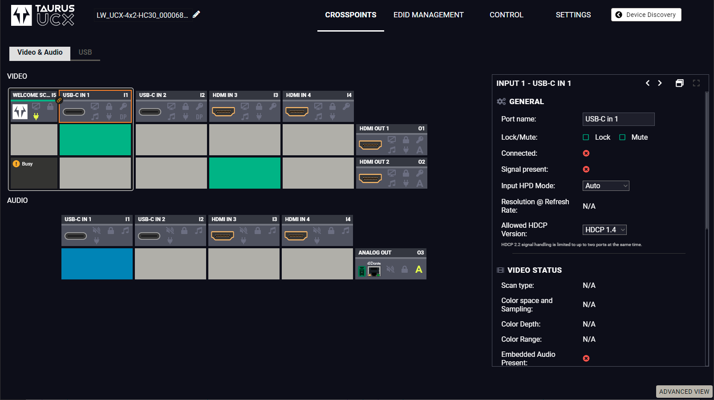
Task: Click the yellow plug icon on Welcome Screen tile
Action: click(x=36, y=117)
